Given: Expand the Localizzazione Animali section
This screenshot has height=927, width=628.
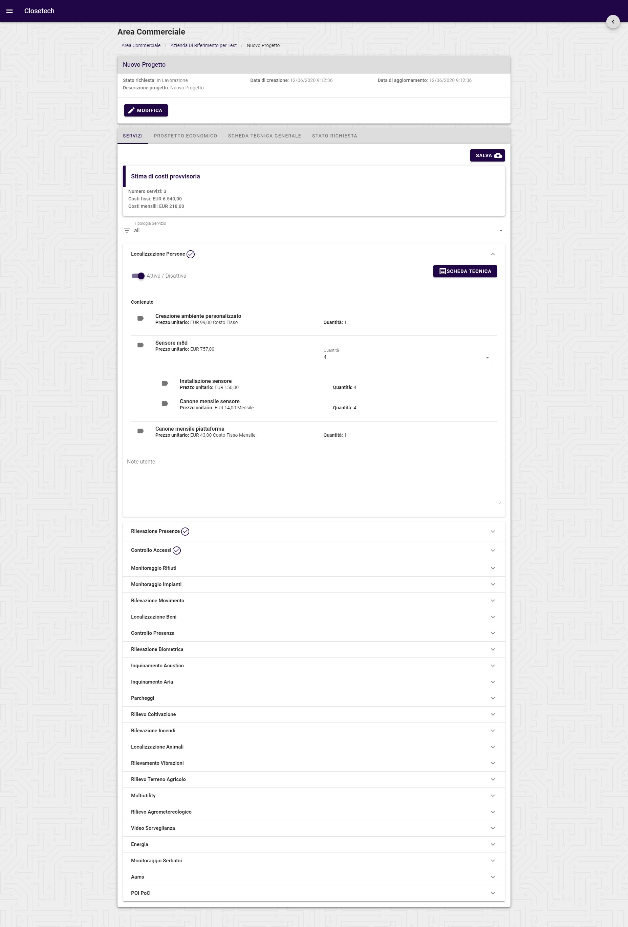Looking at the screenshot, I should click(314, 747).
